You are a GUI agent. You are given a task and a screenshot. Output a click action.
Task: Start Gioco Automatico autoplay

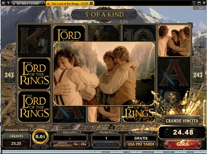click(x=62, y=144)
